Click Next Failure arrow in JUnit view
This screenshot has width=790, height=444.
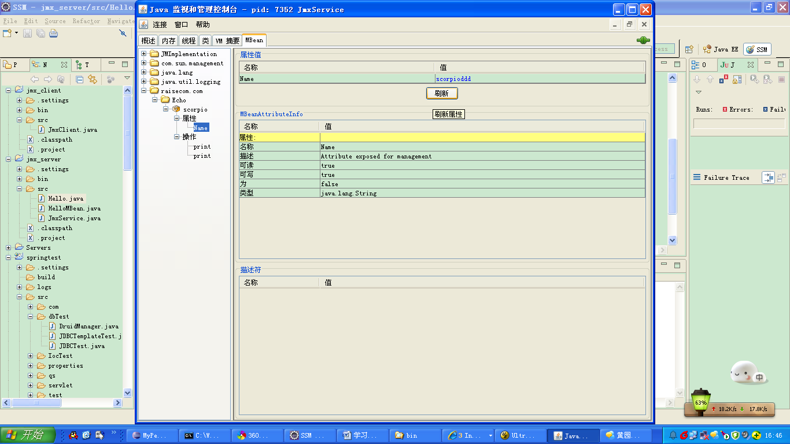coord(697,79)
